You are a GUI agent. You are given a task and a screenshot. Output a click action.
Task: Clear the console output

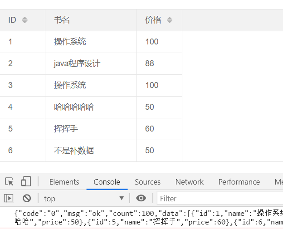click(x=27, y=198)
